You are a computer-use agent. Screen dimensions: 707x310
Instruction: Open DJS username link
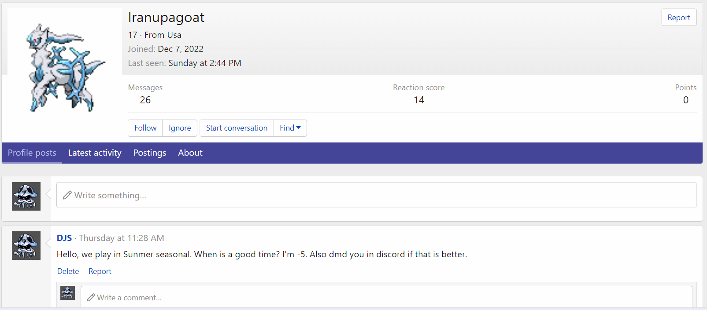click(x=64, y=238)
